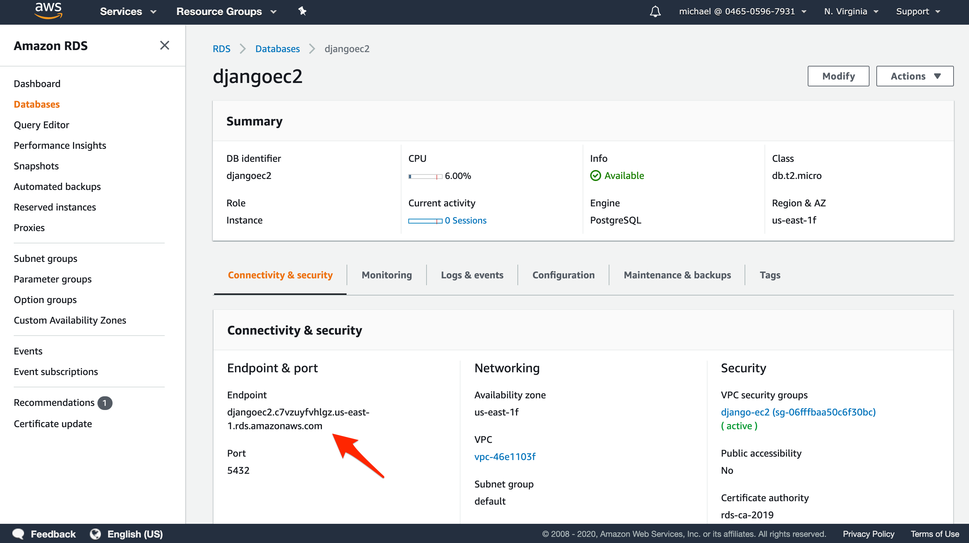The width and height of the screenshot is (969, 543).
Task: Open the vpc-46e1103f link
Action: [x=505, y=457]
